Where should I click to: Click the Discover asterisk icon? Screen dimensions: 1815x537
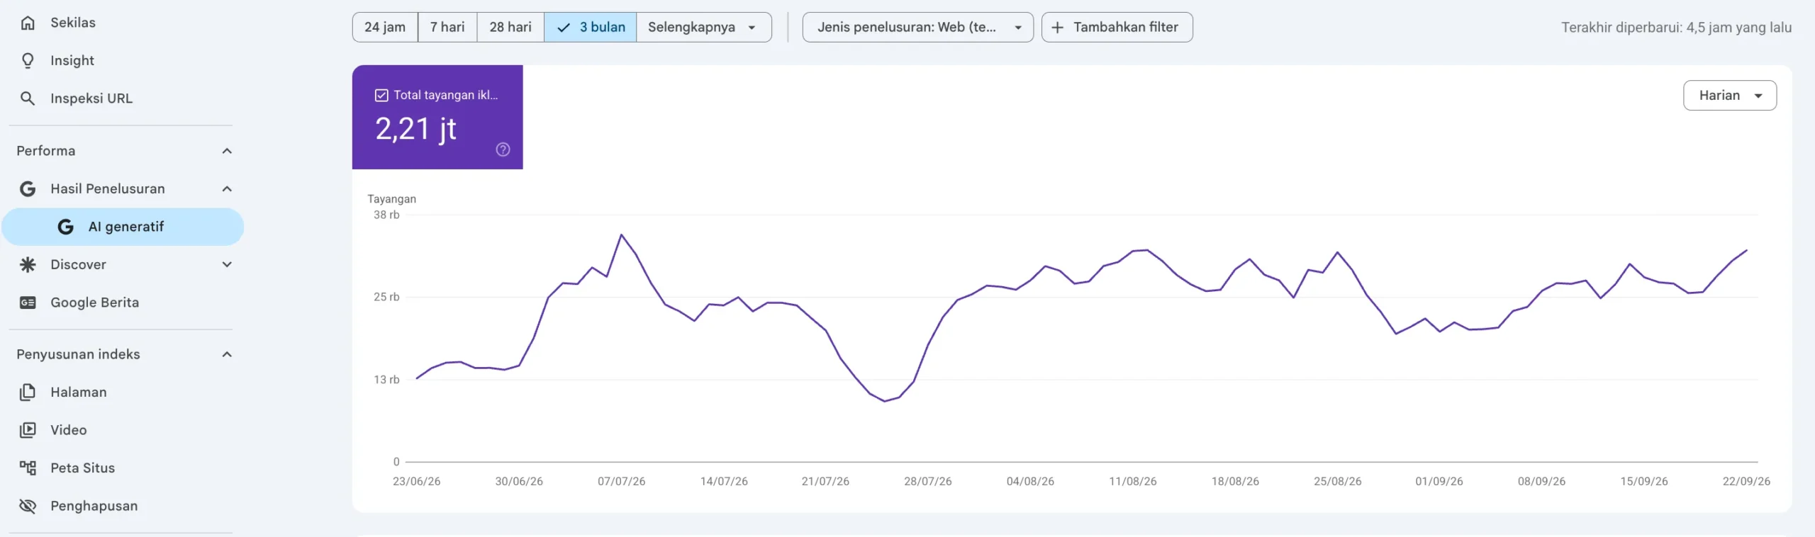click(x=28, y=264)
